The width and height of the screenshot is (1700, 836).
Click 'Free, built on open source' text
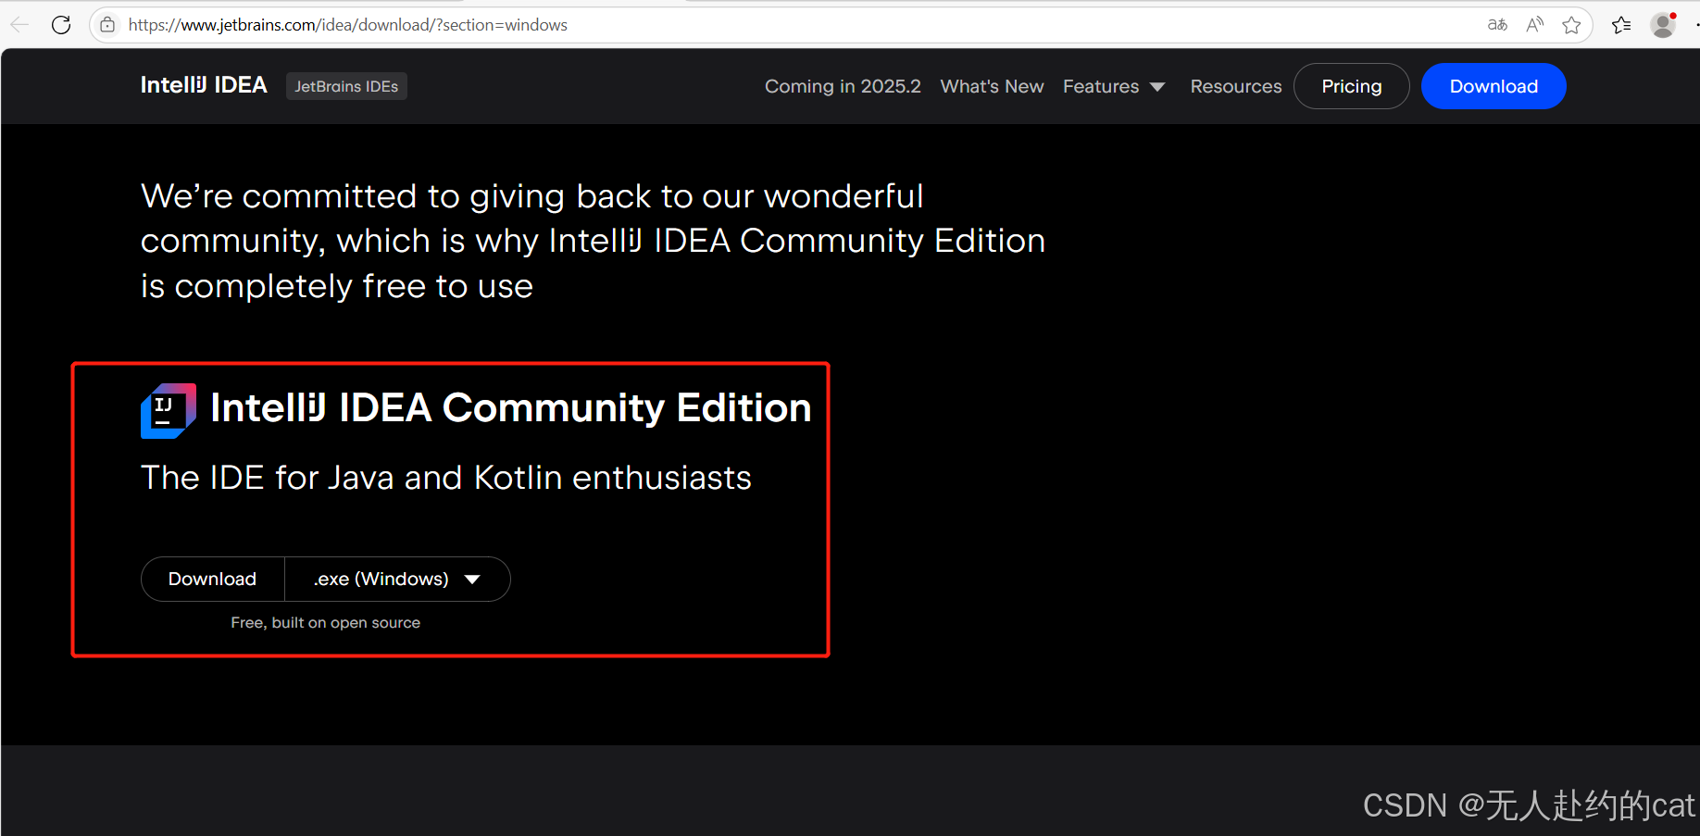[x=326, y=623]
